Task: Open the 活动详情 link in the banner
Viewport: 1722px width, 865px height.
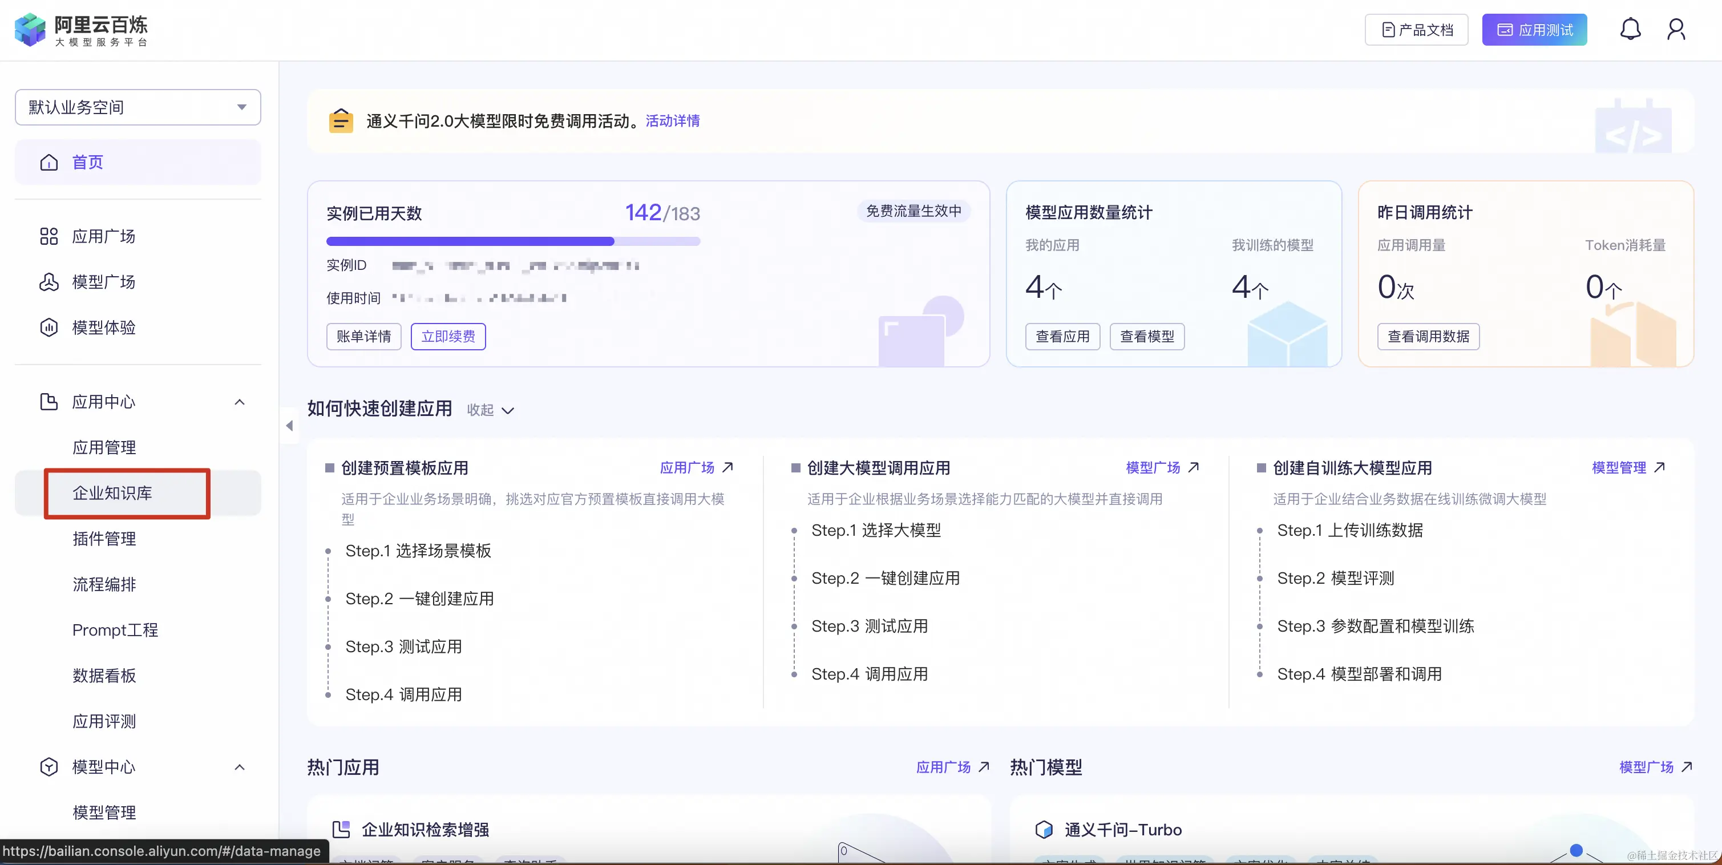Action: [x=673, y=121]
